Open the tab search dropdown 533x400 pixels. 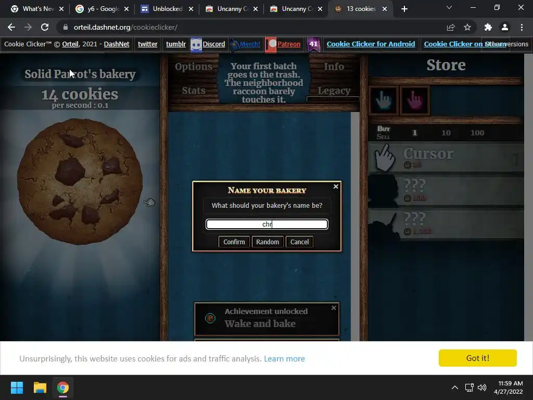[x=449, y=7]
